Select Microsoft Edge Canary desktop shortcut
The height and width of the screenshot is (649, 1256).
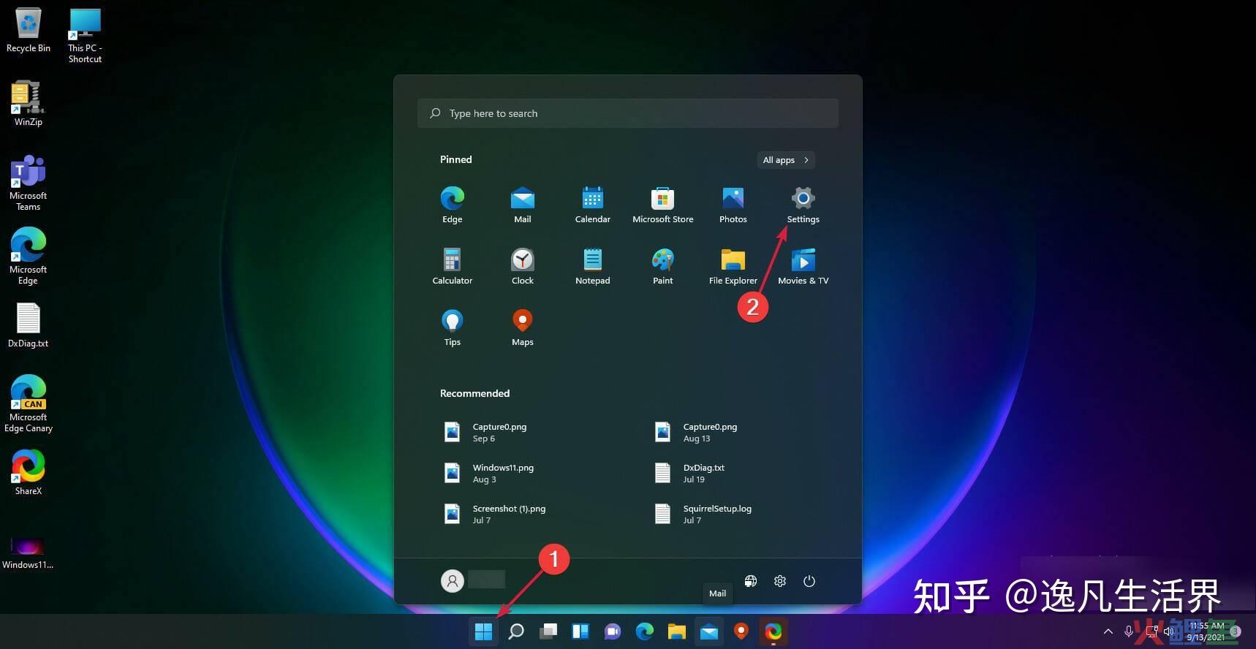pyautogui.click(x=28, y=403)
